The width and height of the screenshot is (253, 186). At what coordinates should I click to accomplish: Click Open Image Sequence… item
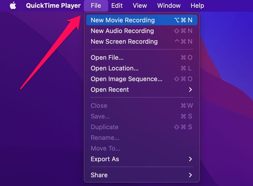coord(126,79)
